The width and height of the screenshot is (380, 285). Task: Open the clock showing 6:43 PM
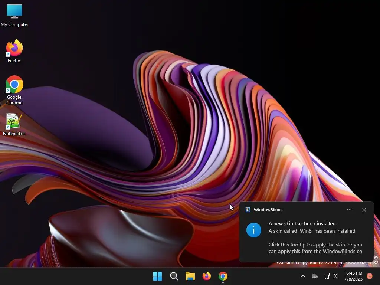click(353, 276)
